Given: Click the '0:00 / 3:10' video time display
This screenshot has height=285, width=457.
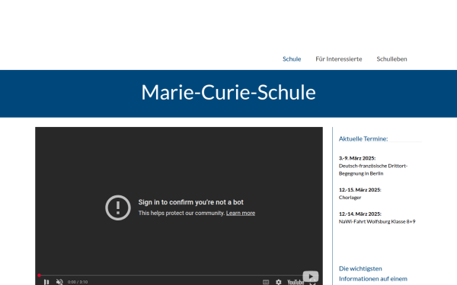Looking at the screenshot, I should (x=78, y=282).
